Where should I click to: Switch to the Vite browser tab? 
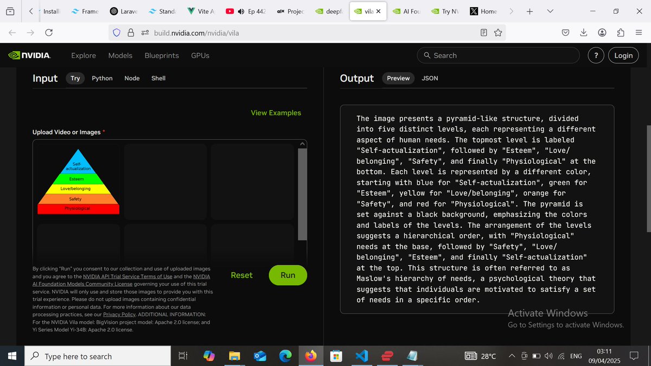coord(201,11)
